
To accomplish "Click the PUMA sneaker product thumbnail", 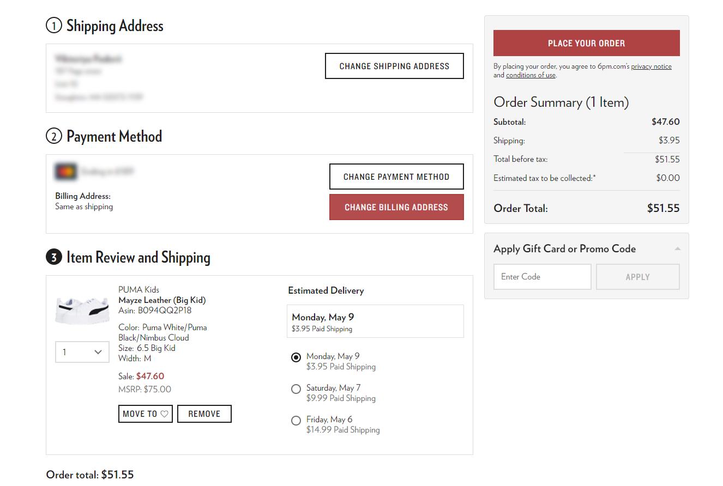I will tap(82, 310).
